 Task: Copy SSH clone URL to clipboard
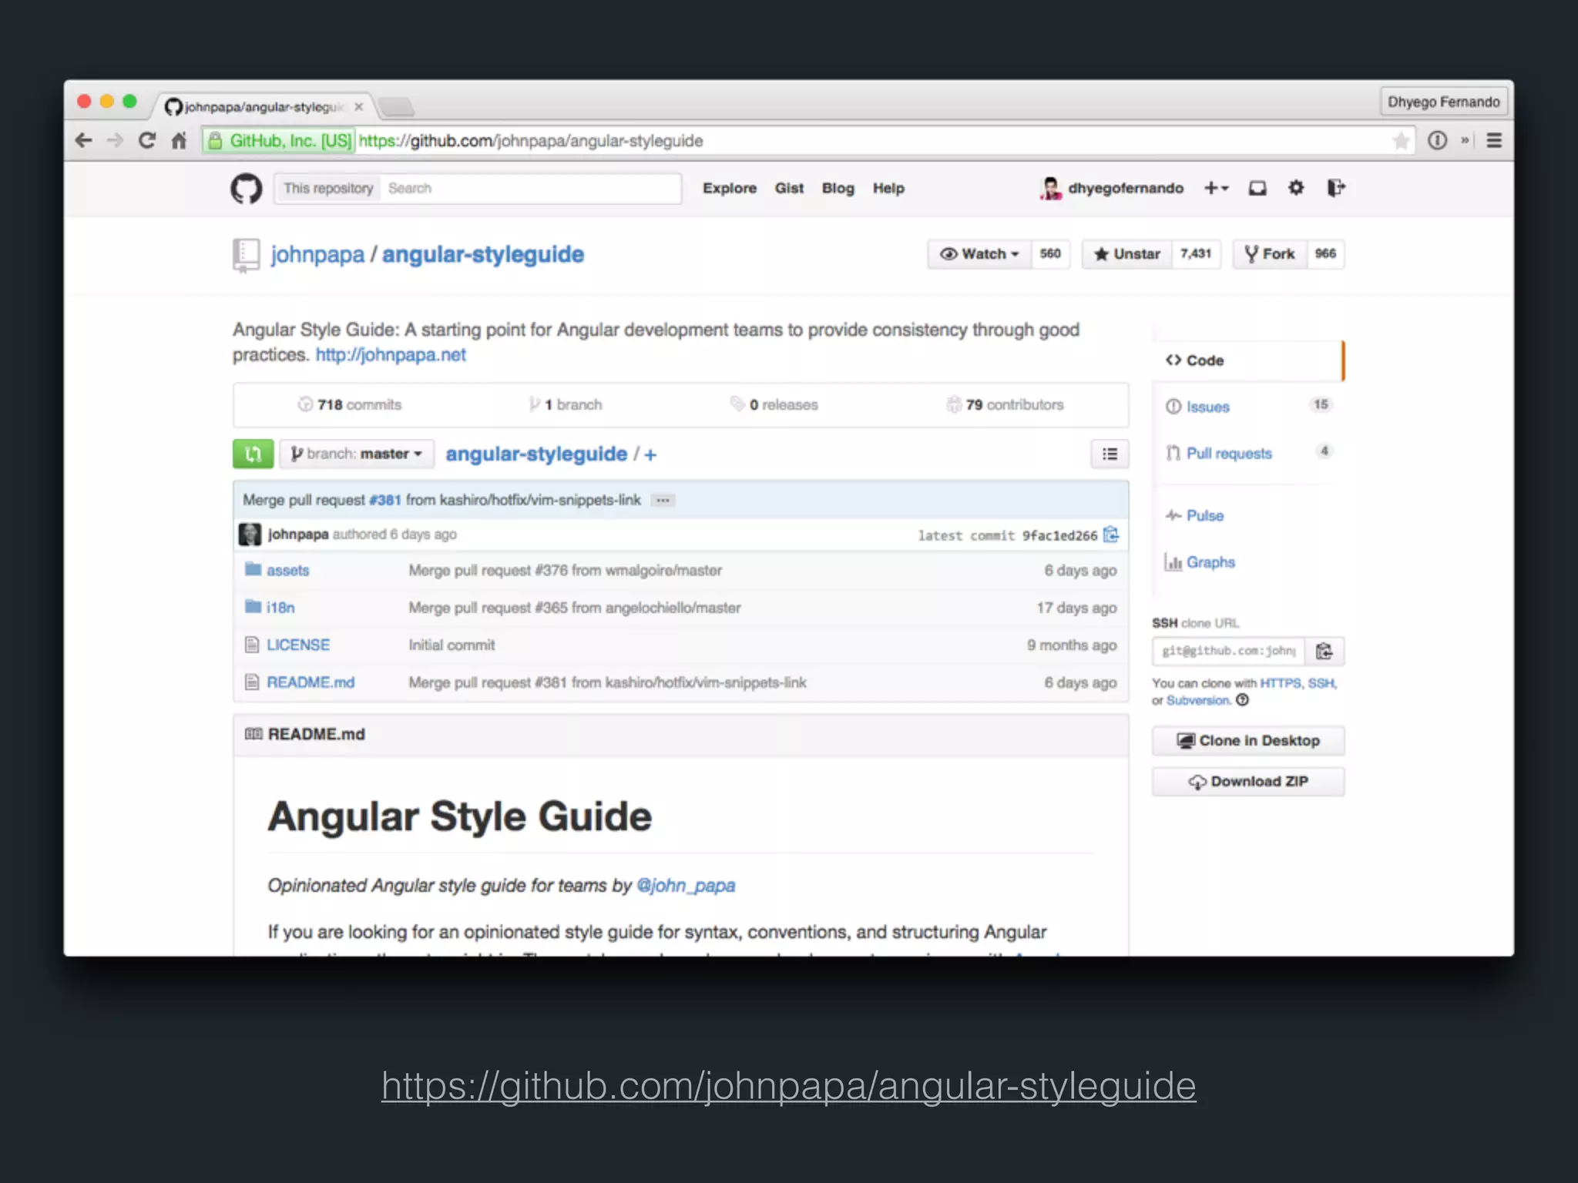(1324, 652)
